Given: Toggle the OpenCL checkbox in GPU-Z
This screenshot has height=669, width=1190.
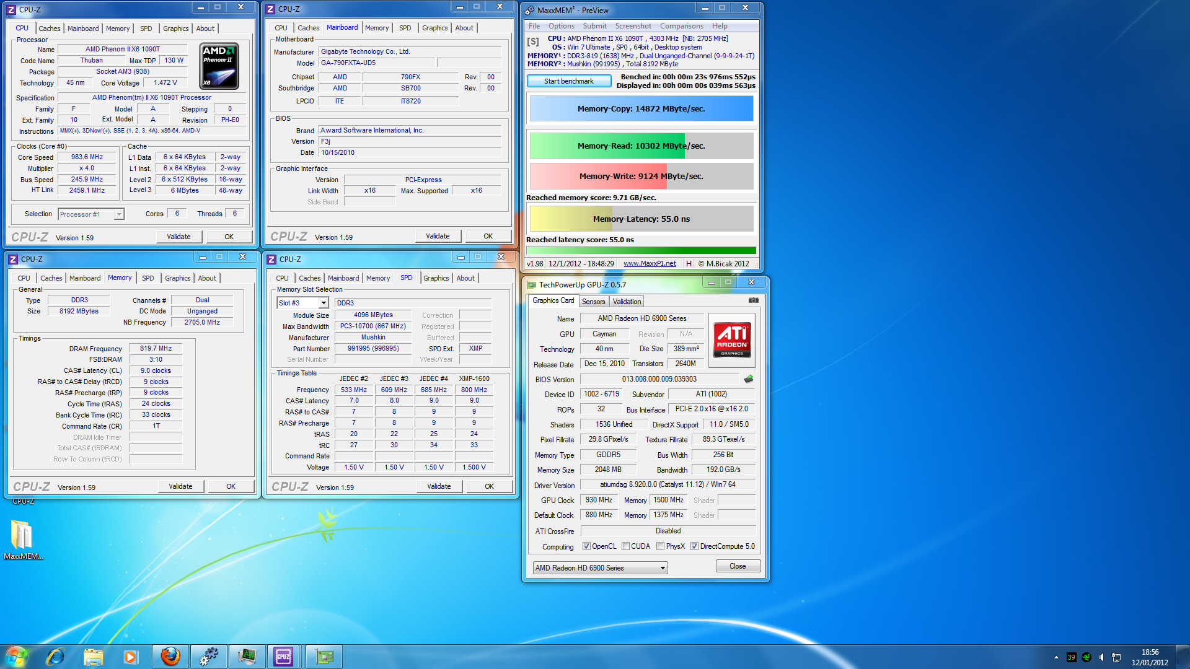Looking at the screenshot, I should tap(586, 546).
